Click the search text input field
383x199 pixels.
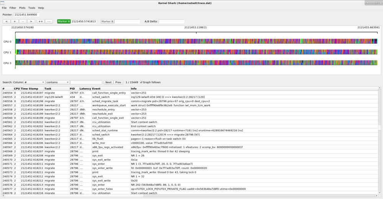[x=86, y=83]
